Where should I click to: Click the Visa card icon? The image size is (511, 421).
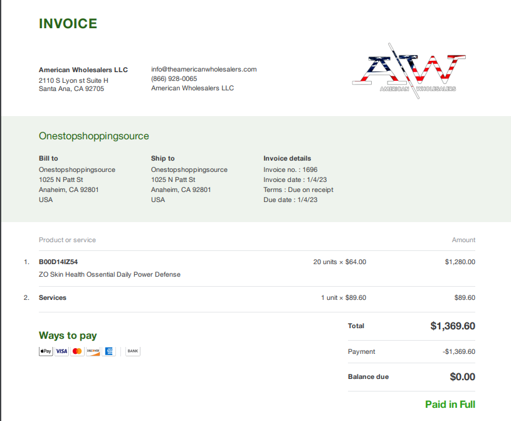pos(61,351)
